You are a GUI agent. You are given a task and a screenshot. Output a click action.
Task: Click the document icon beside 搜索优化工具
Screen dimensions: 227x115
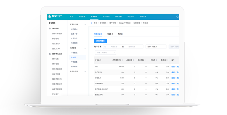pyautogui.click(x=50, y=54)
